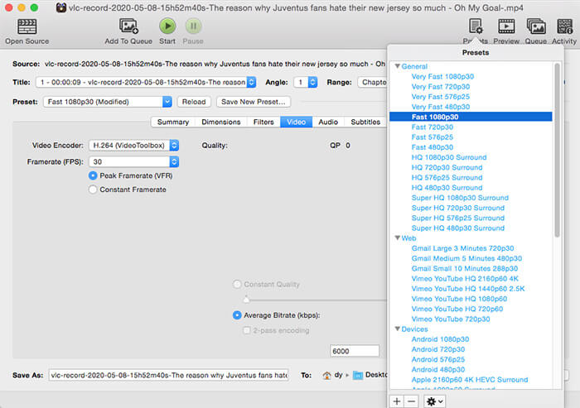
Task: Collapse the Devices presets group
Action: [x=397, y=329]
